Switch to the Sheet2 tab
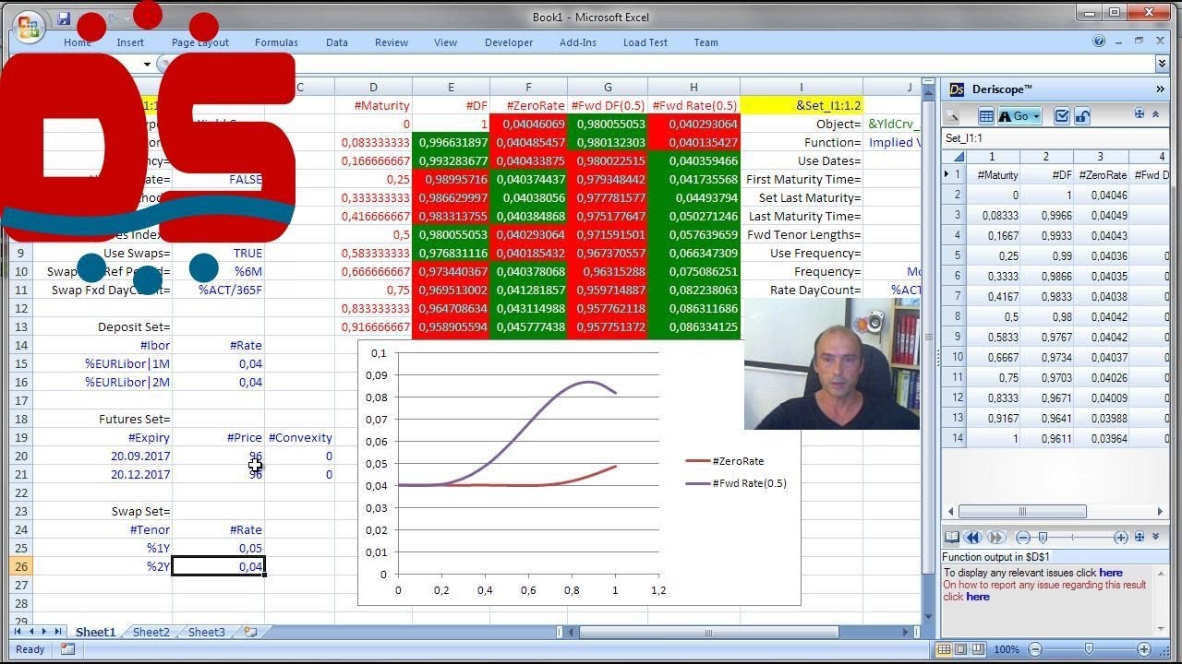The height and width of the screenshot is (664, 1182). pos(151,632)
